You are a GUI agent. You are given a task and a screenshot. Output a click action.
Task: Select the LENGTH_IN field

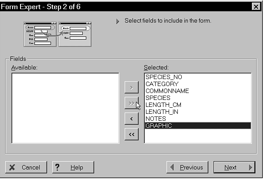pyautogui.click(x=163, y=112)
